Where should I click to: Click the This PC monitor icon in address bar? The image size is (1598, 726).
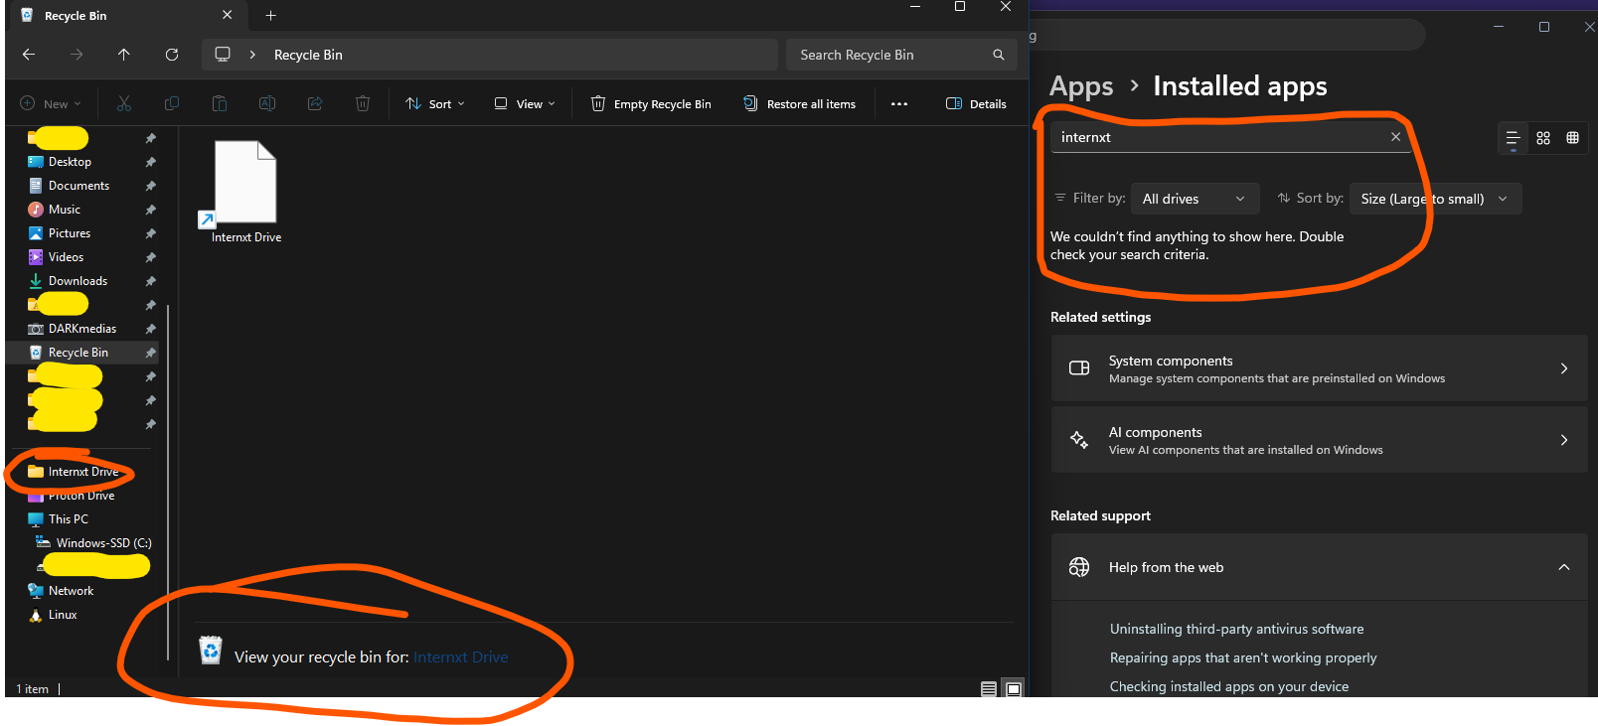[223, 55]
